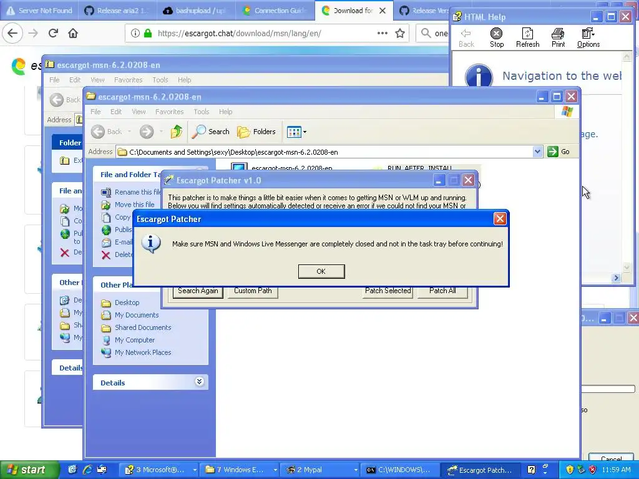
Task: Open the Tools menu in front Explorer
Action: (x=202, y=112)
